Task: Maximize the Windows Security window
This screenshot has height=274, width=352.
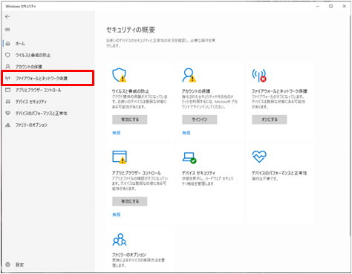Action: (330, 6)
